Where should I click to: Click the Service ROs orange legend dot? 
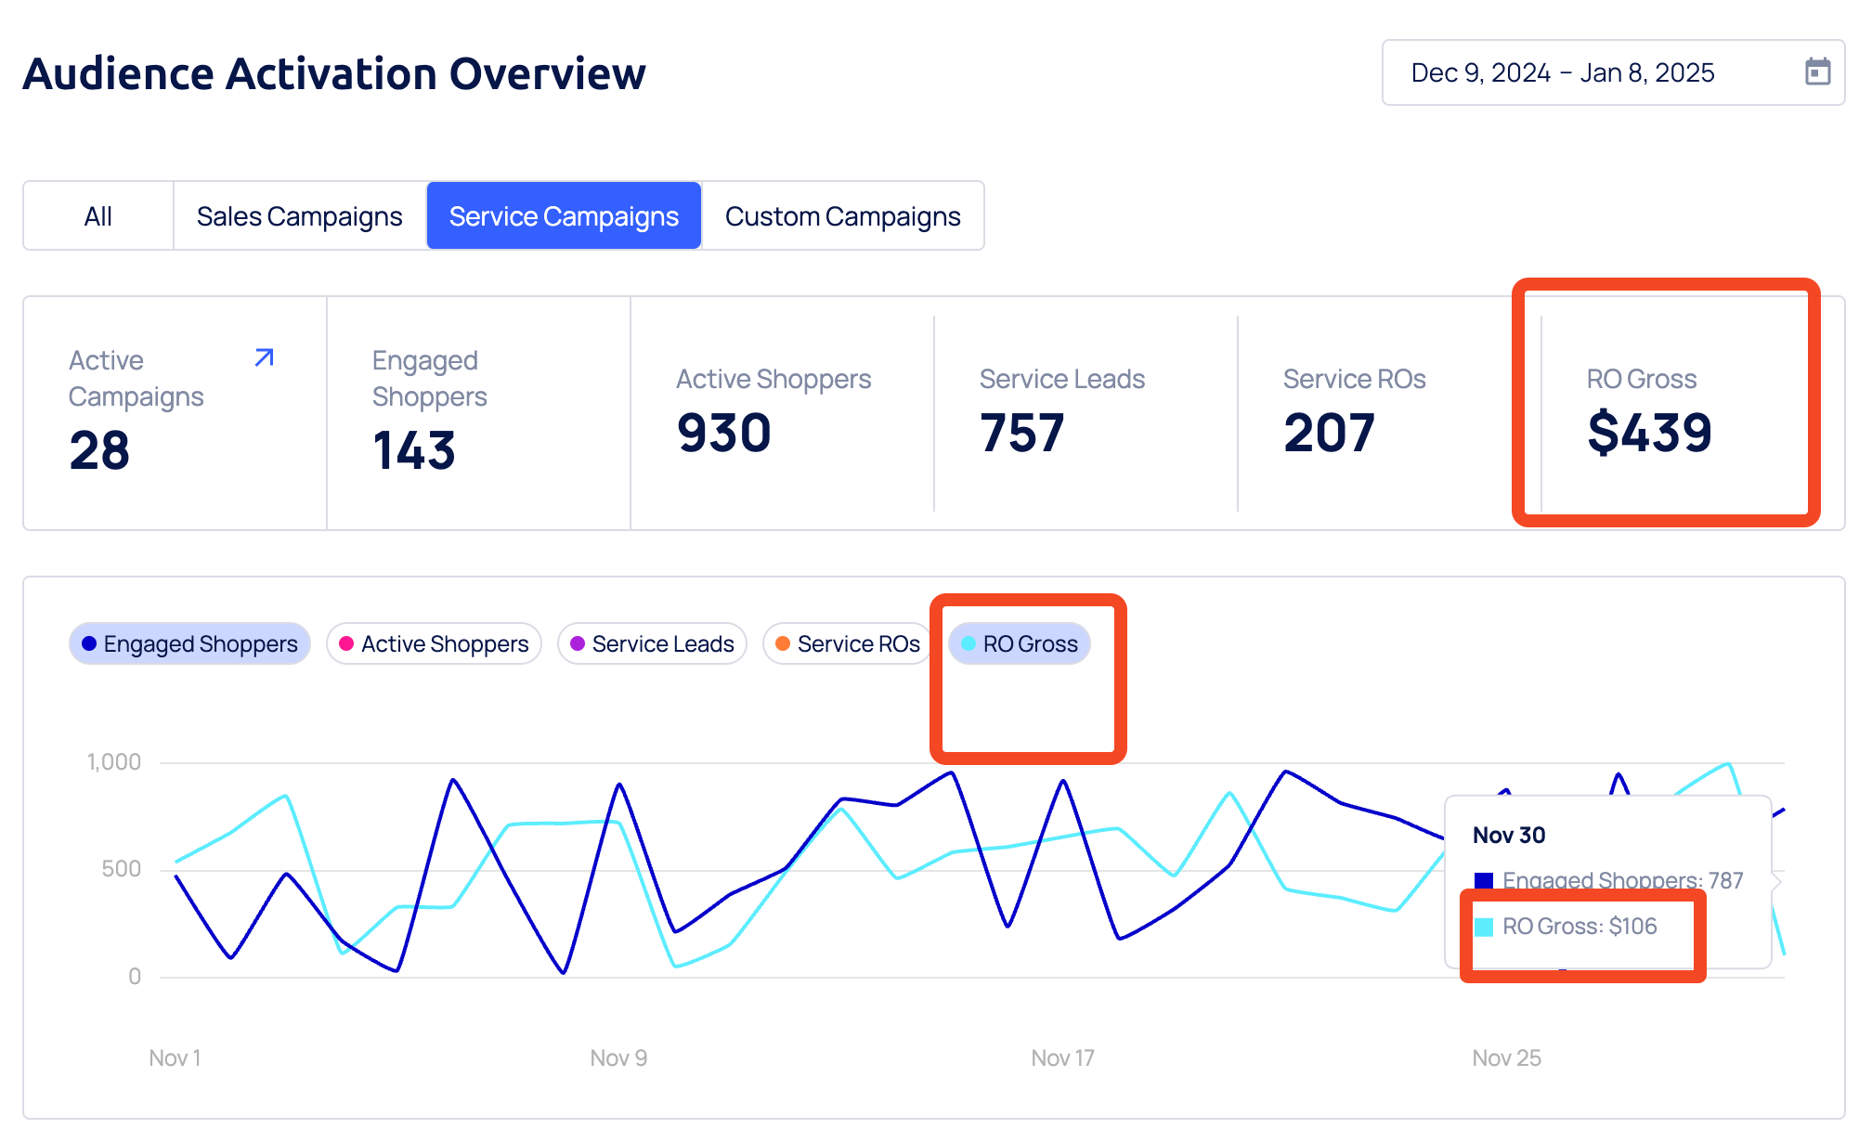tap(783, 643)
